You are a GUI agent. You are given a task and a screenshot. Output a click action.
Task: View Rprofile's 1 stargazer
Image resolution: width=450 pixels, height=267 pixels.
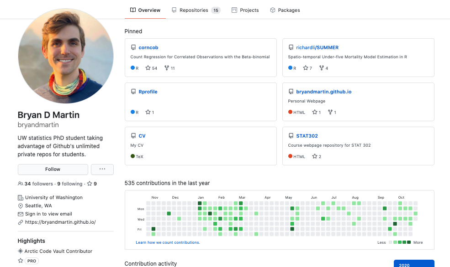click(149, 112)
